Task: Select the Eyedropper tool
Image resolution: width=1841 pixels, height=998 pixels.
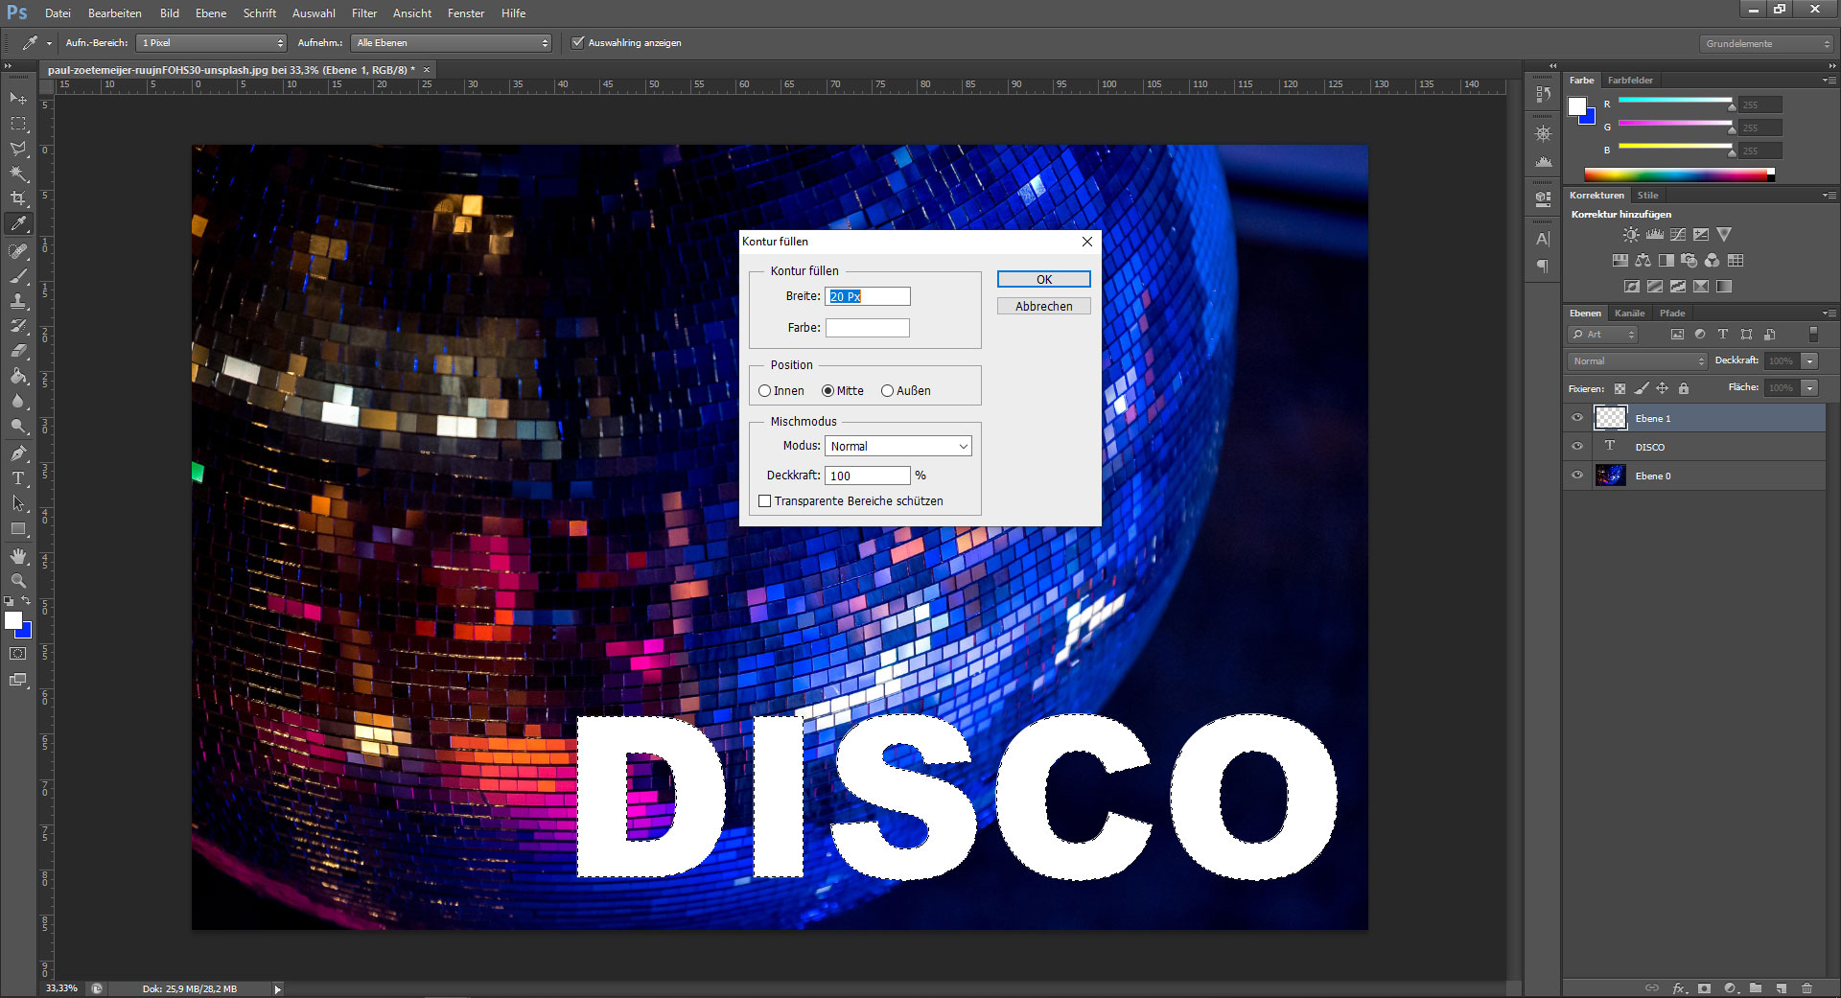Action: [x=18, y=224]
